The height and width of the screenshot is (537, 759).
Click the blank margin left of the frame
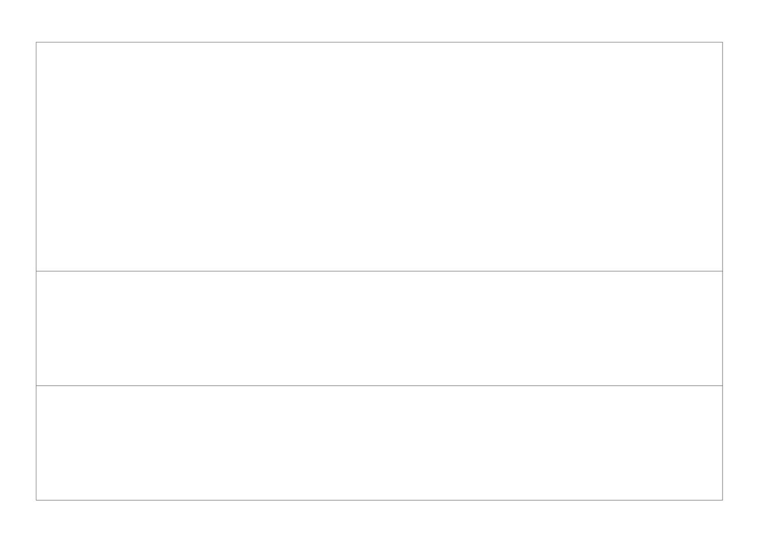(18, 271)
